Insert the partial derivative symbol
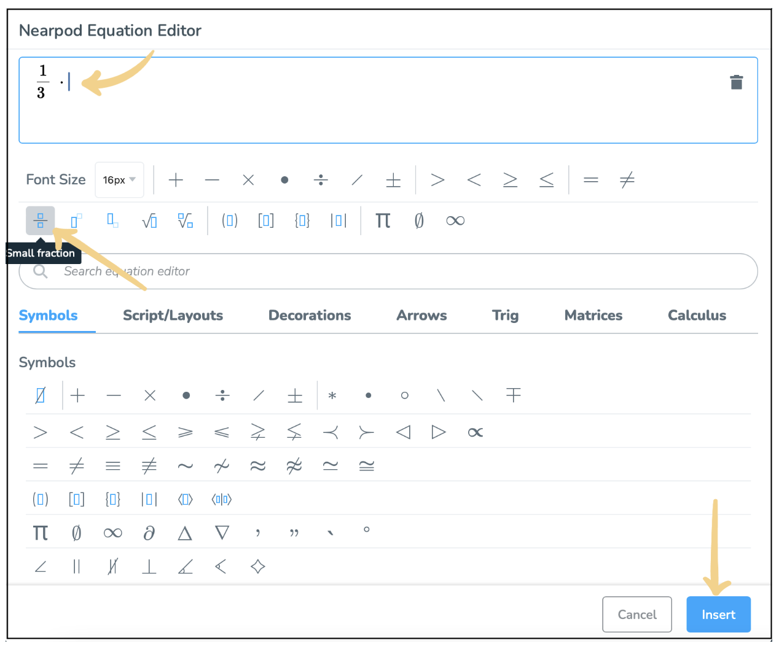779x646 pixels. pos(149,533)
